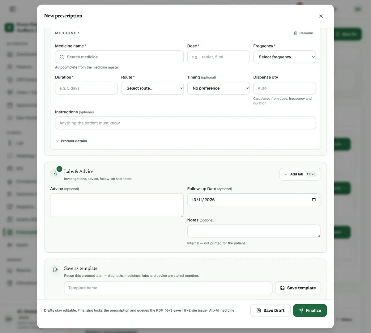This screenshot has height=333, width=371.
Task: Open the Select route dropdown
Action: (152, 88)
